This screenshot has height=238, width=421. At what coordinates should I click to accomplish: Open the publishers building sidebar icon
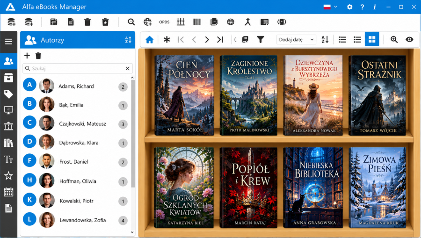click(x=8, y=126)
